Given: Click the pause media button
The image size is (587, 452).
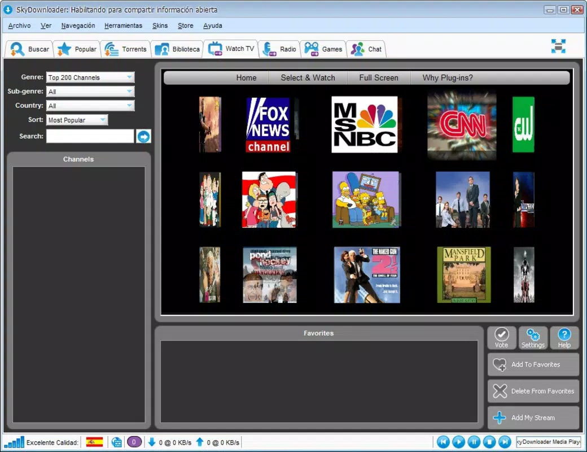Looking at the screenshot, I should coord(474,442).
